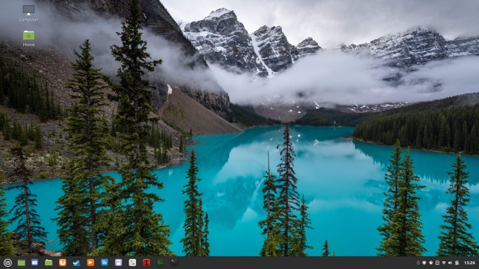479x269 pixels.
Task: Launch the orange media player icon
Action: tap(90, 262)
